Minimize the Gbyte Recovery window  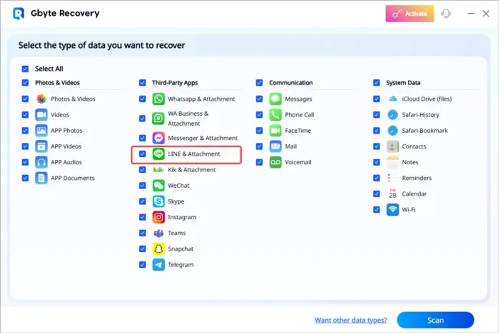click(471, 13)
